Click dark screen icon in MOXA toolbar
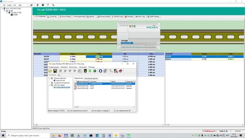Screen dimensions: 245x138 (43, 5)
